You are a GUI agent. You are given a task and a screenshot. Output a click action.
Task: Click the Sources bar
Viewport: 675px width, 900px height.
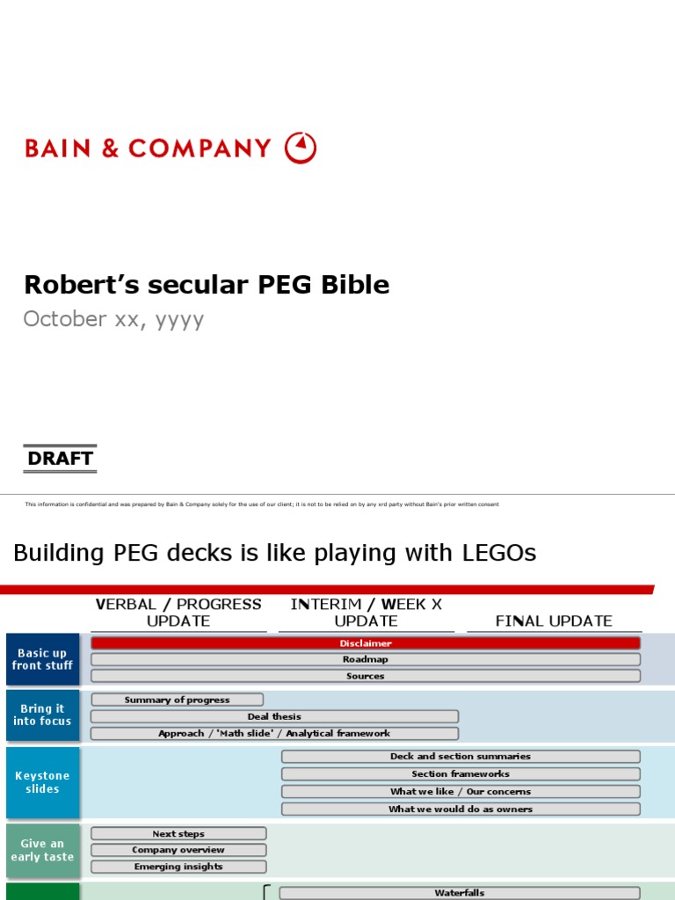pyautogui.click(x=366, y=676)
